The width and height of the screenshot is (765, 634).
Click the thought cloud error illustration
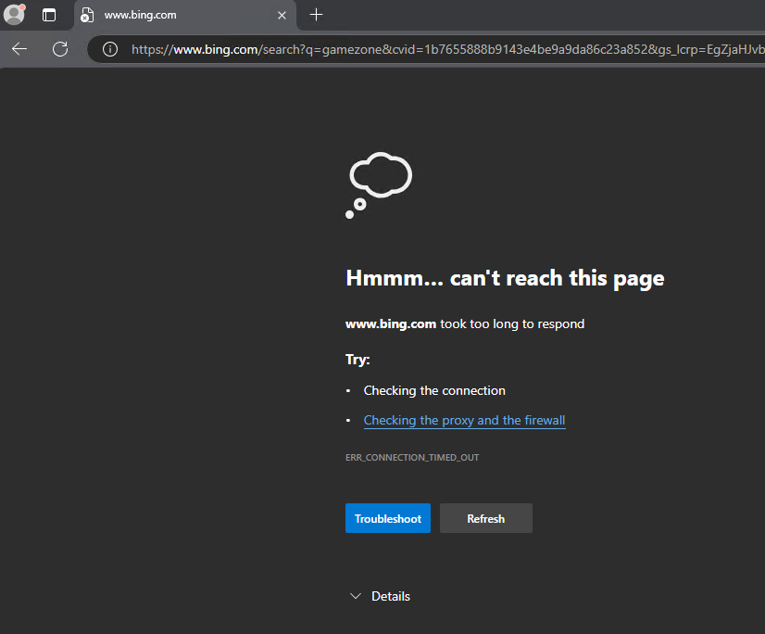[379, 185]
